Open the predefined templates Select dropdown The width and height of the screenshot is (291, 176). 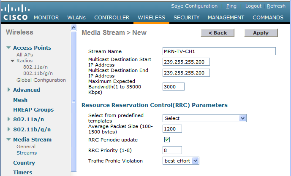click(x=204, y=118)
